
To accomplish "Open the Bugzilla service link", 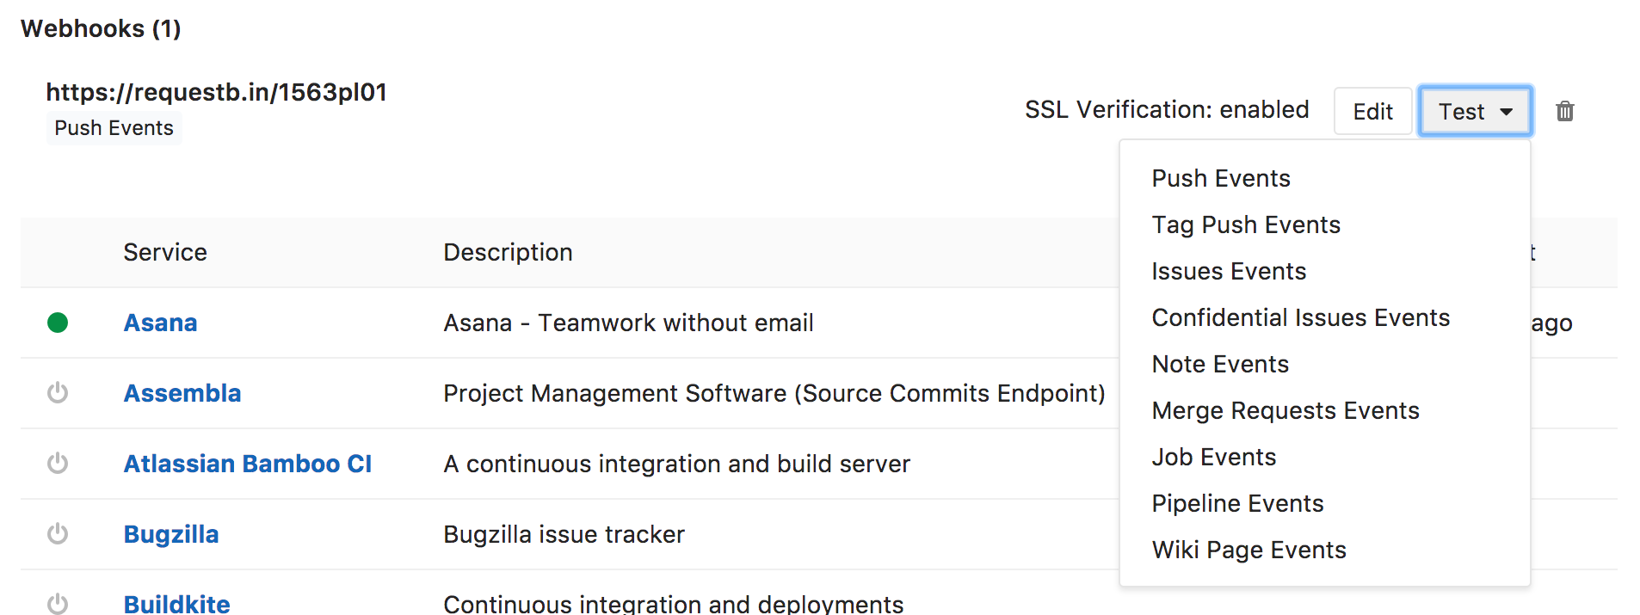I will (171, 534).
